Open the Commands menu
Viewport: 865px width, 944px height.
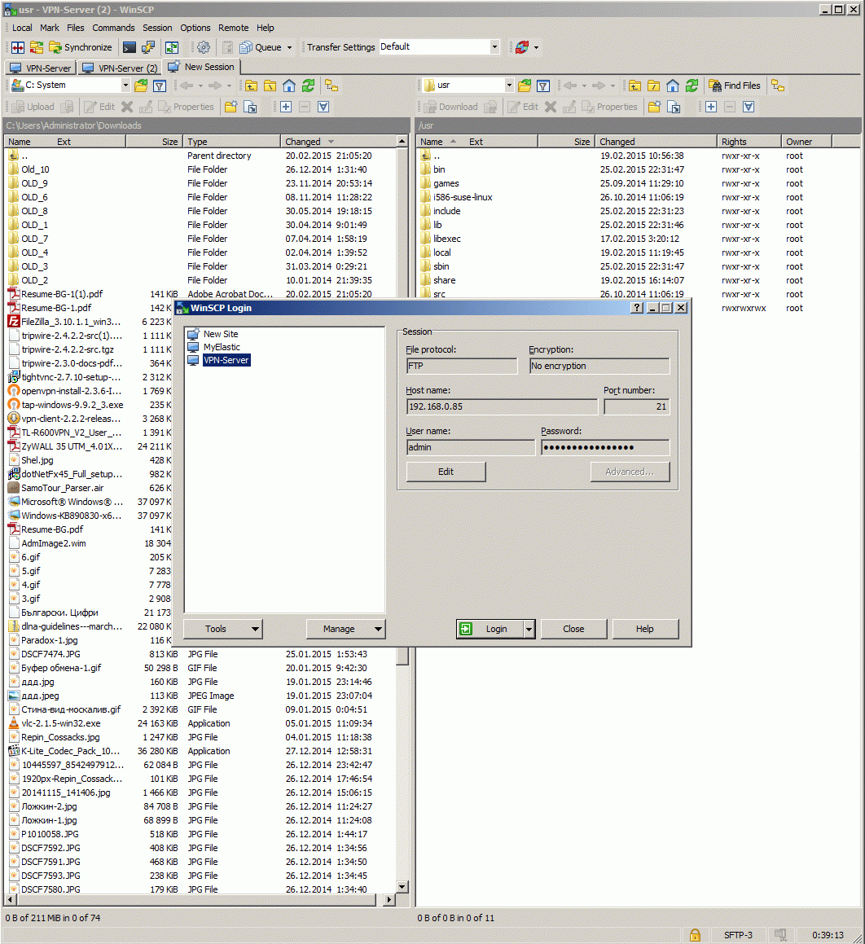113,28
